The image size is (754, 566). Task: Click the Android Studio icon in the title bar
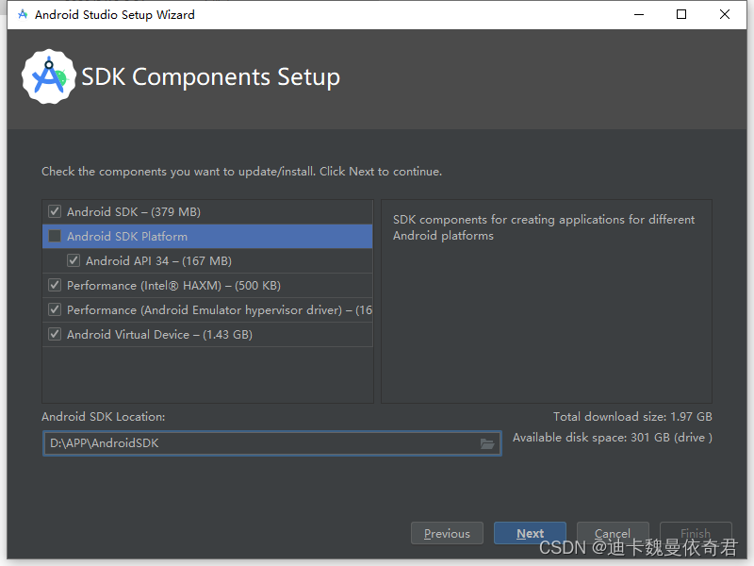tap(23, 14)
